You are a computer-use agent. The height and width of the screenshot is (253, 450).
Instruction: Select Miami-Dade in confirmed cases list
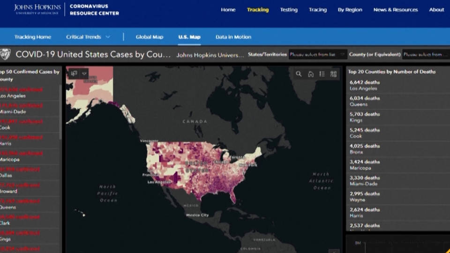30,108
